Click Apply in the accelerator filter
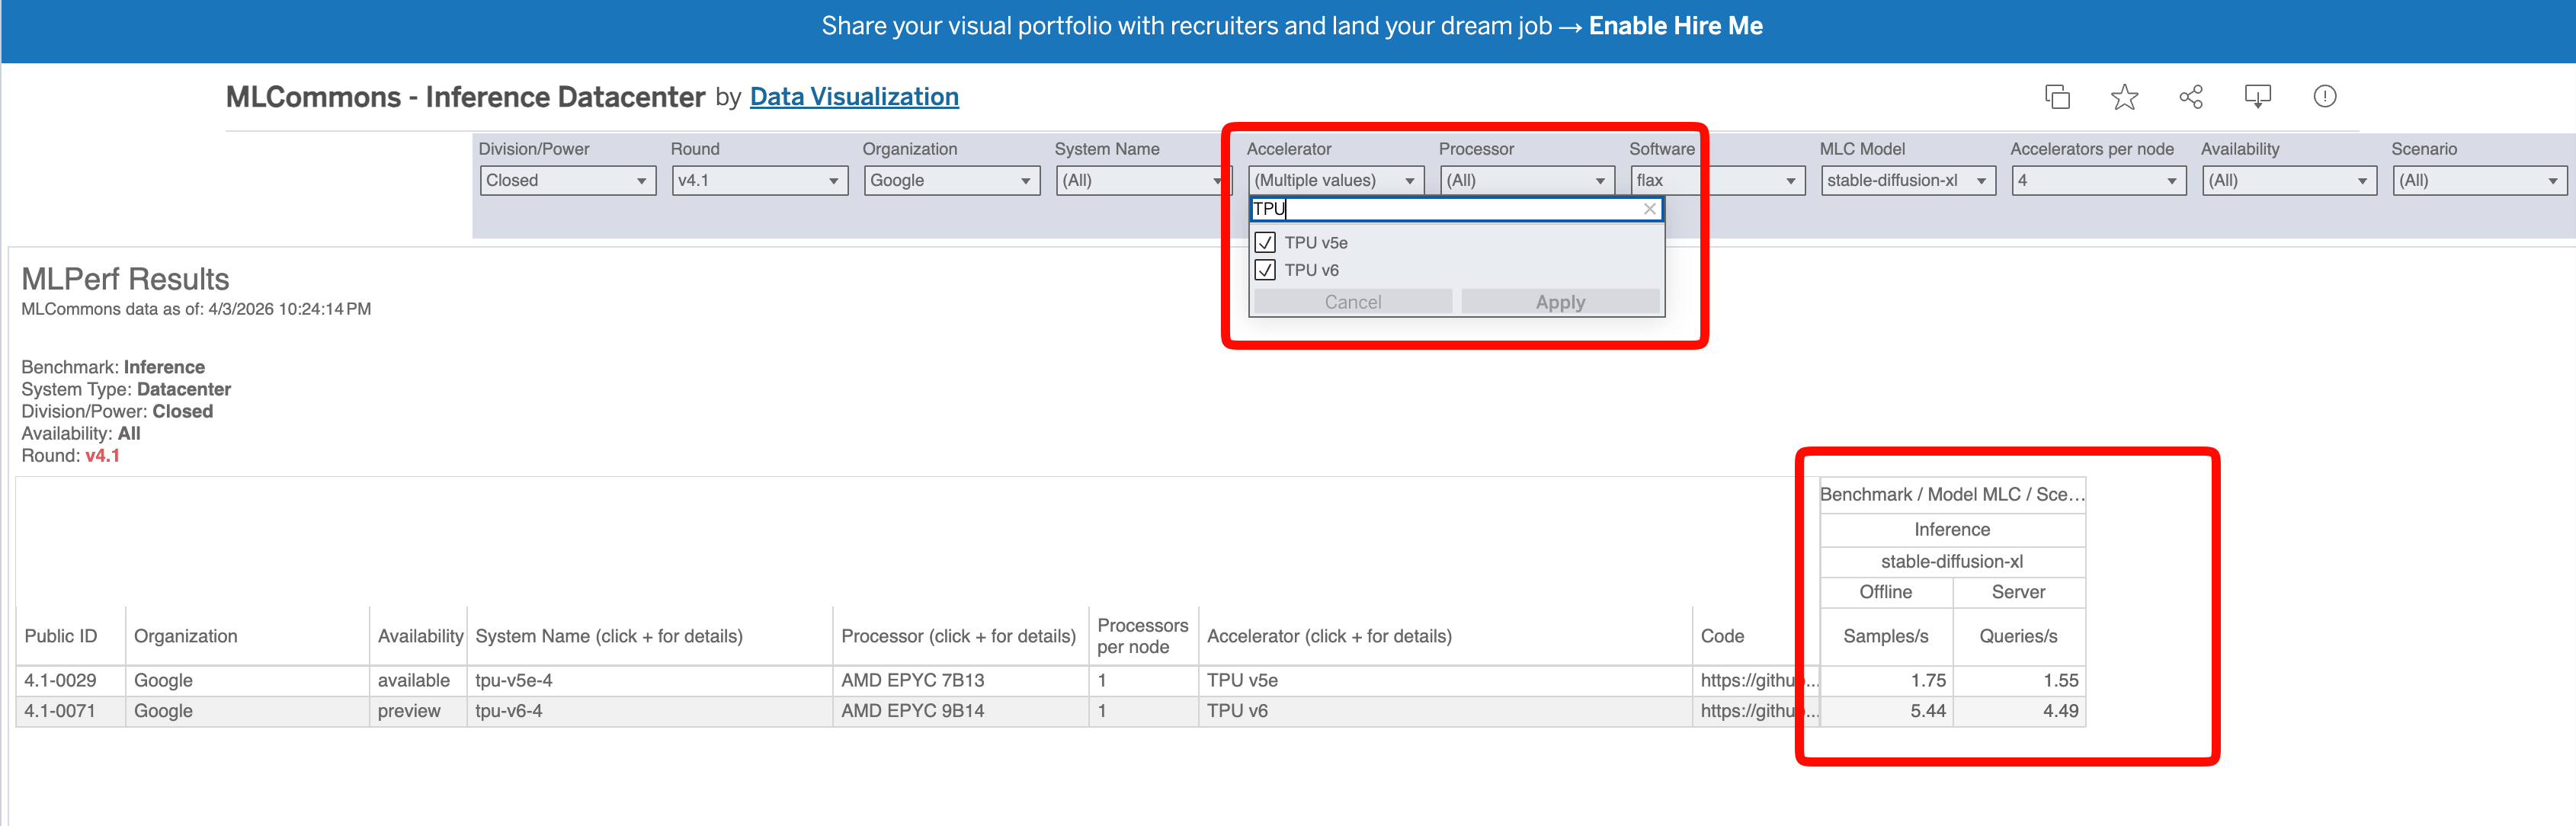This screenshot has width=2576, height=826. tap(1560, 302)
